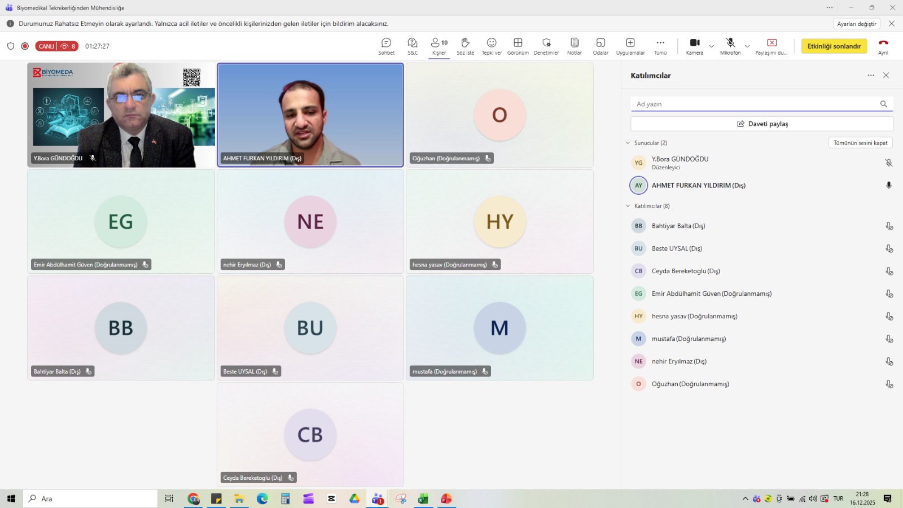Toggle the Kamera on or off

click(x=694, y=46)
